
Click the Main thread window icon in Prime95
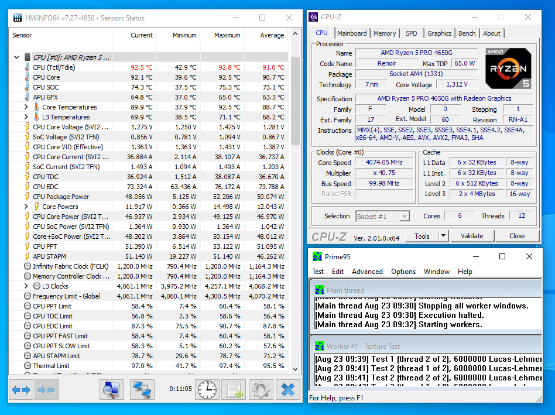[320, 290]
